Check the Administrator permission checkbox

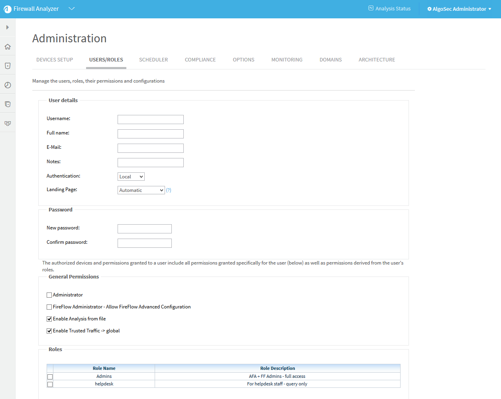tap(49, 295)
